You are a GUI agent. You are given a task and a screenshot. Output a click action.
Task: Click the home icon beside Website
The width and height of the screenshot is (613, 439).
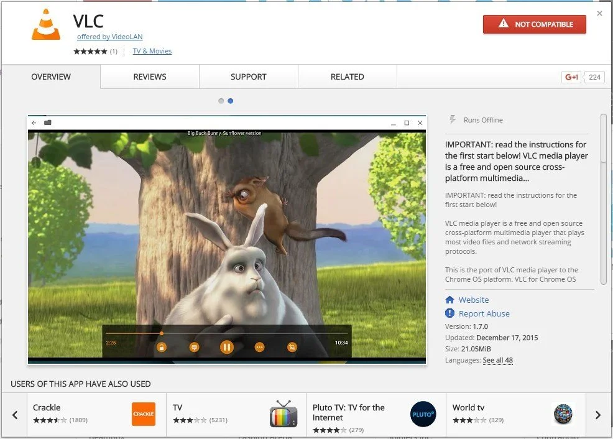point(449,300)
